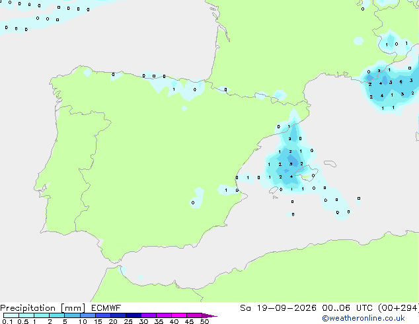
Task: Click the 6 mm value on the southeastern French coast
Action: 400,82
